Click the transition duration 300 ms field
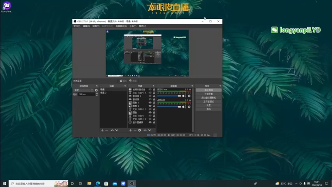 click(x=86, y=94)
